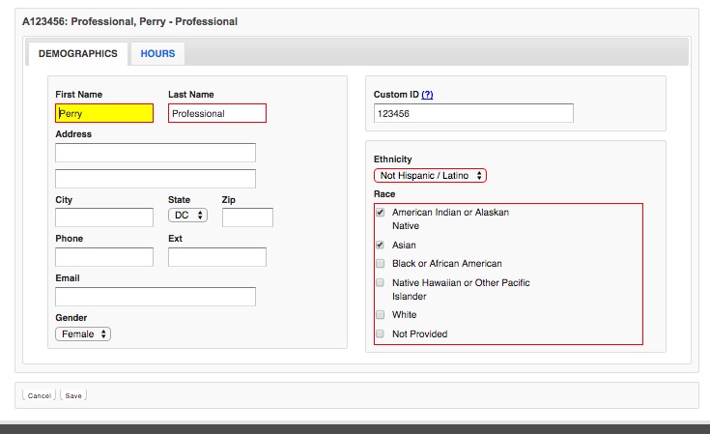Switch to the Hours tab
The width and height of the screenshot is (710, 434).
pos(157,53)
